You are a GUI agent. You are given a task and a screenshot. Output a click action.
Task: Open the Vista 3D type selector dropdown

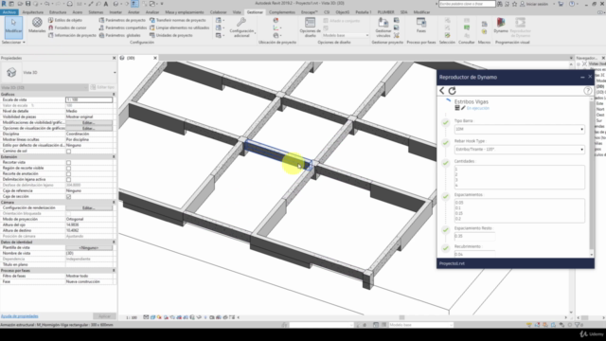click(x=115, y=72)
